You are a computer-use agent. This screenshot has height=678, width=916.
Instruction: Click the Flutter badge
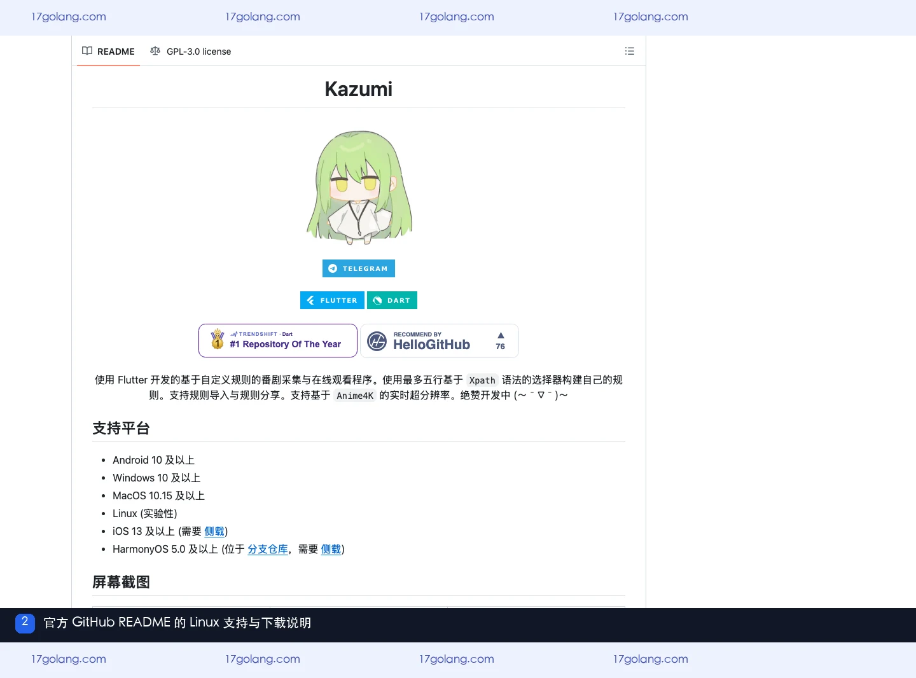[x=332, y=300]
